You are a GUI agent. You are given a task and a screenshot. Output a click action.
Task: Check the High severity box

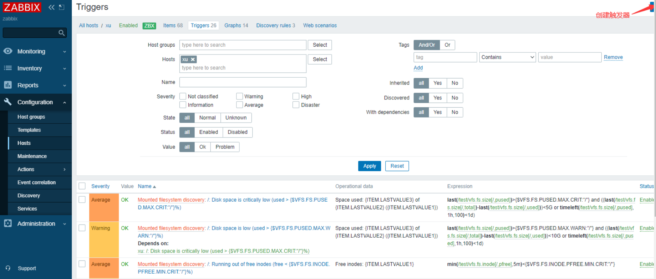tap(296, 96)
